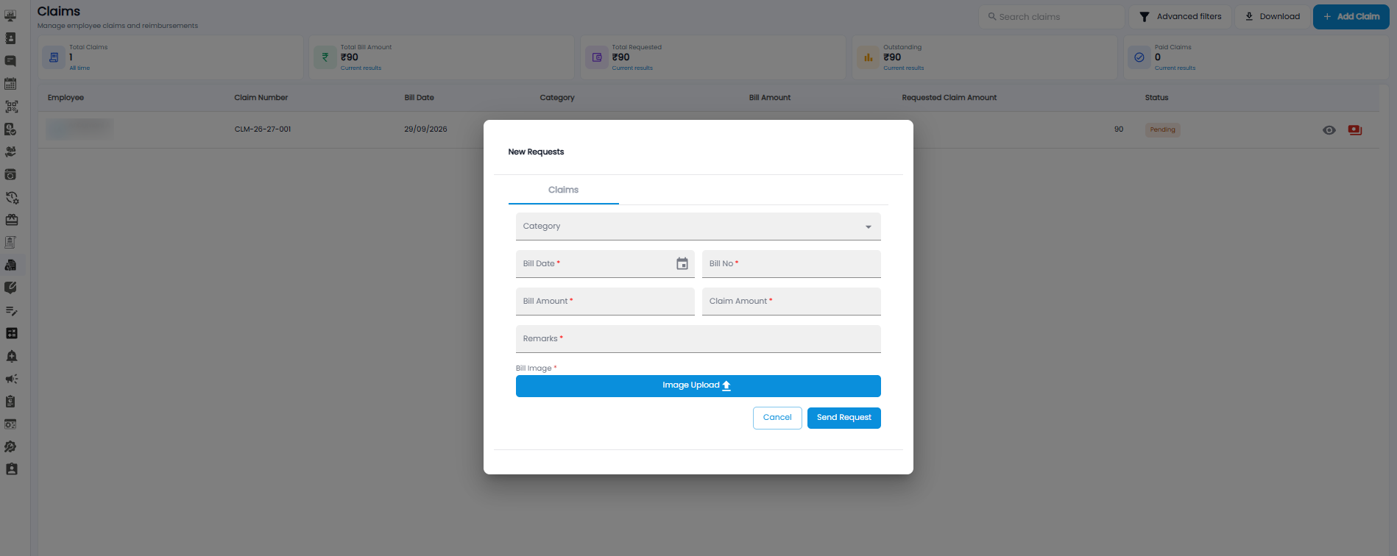
Task: Open Advanced filters
Action: click(x=1180, y=16)
